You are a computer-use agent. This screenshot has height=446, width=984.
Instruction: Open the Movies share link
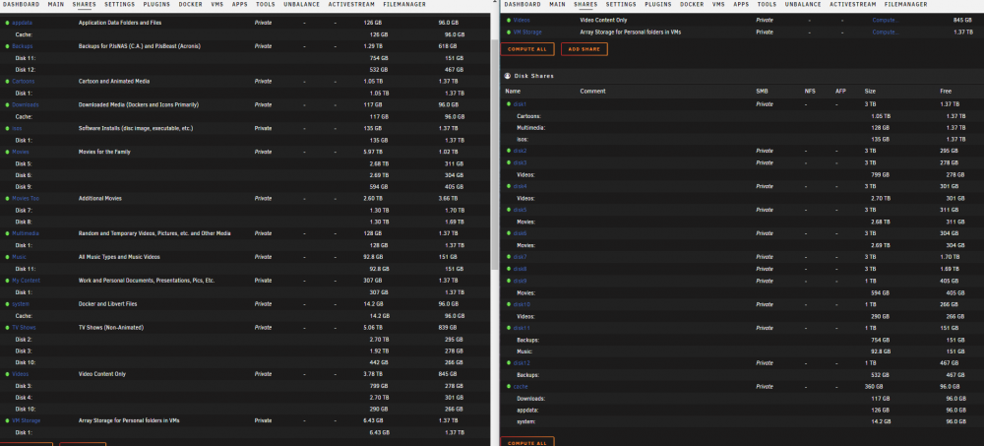20,152
